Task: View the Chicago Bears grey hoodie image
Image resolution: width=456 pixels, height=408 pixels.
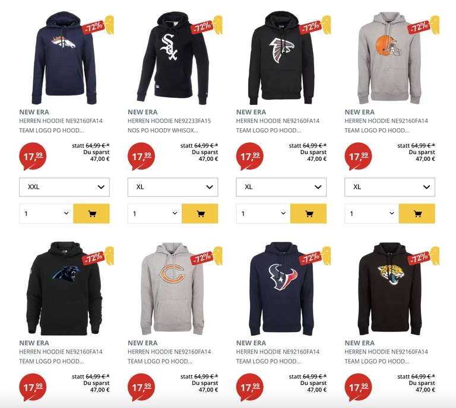Action: pos(173,288)
